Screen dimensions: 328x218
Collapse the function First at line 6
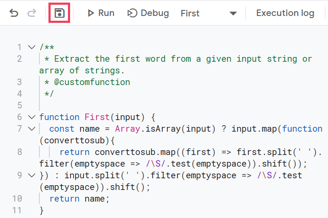[32, 117]
